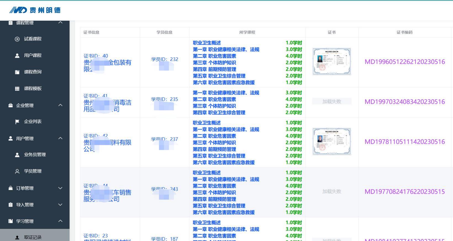
Task: Click 职业卫生概述 in 学员ID 243 row
Action: click(x=207, y=172)
